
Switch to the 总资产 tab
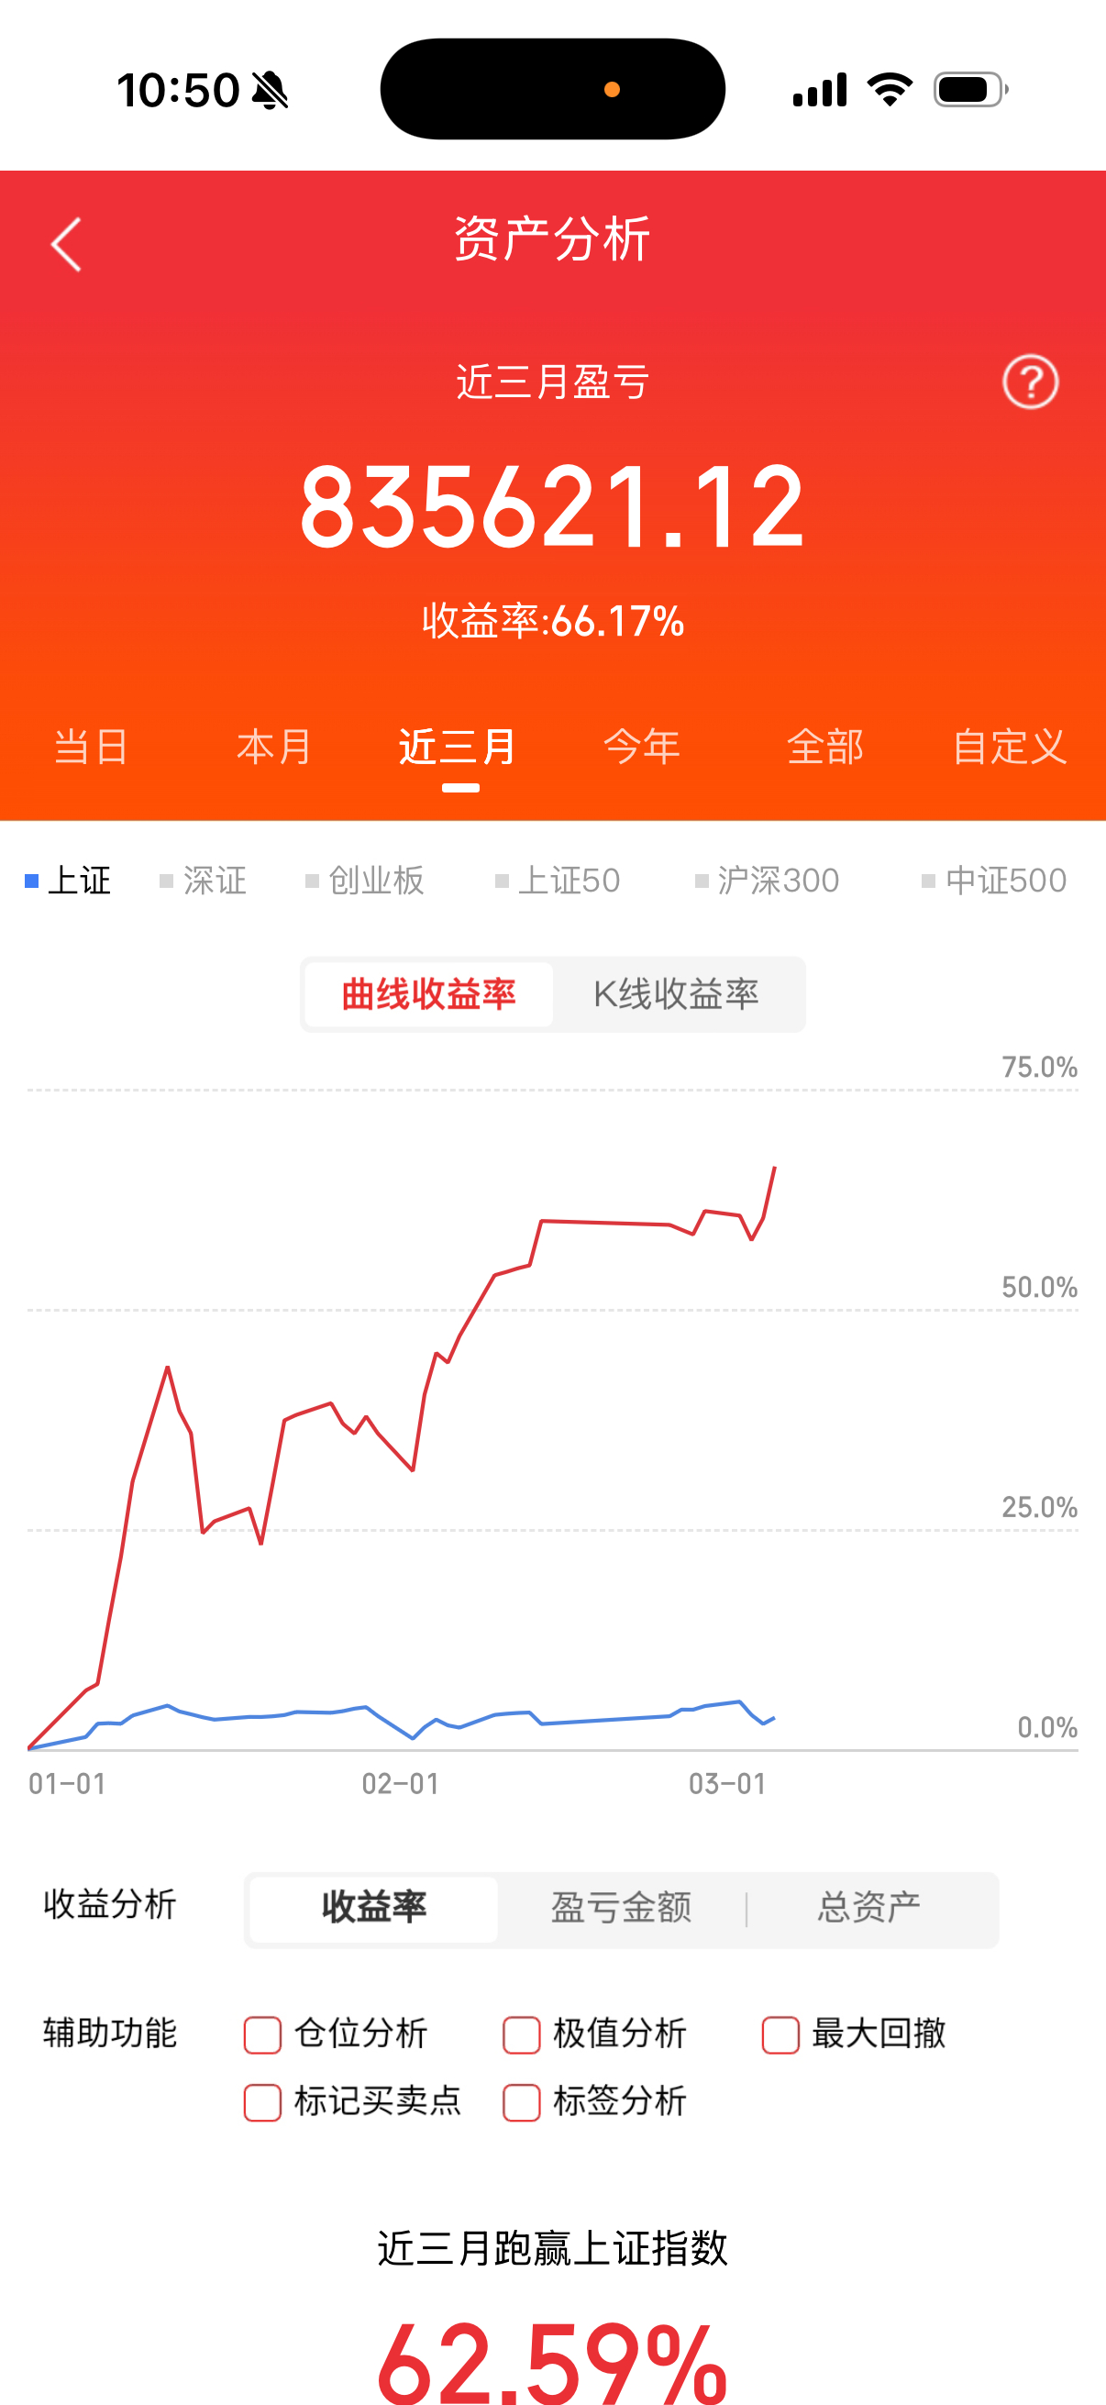pos(868,1908)
